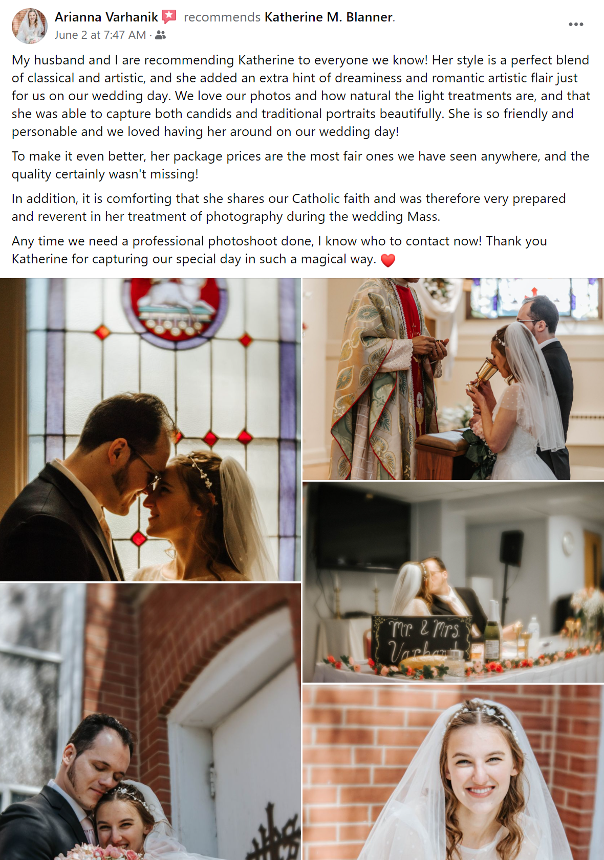Click the red heart emoji ending the post

click(388, 260)
